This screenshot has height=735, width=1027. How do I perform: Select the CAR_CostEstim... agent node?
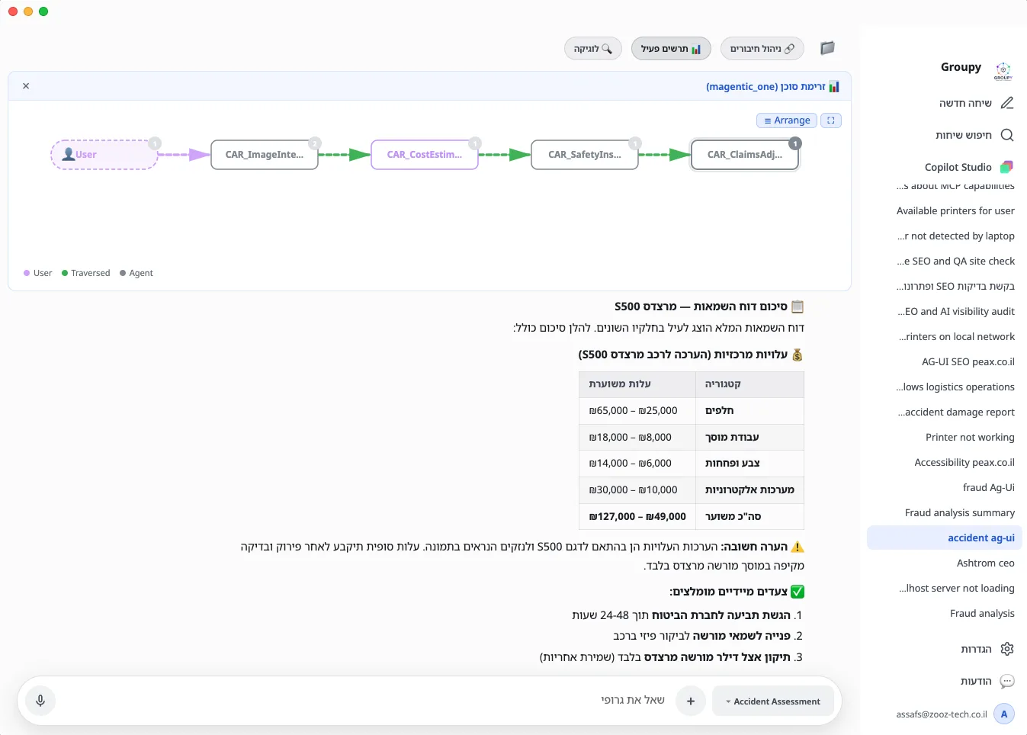coord(425,155)
